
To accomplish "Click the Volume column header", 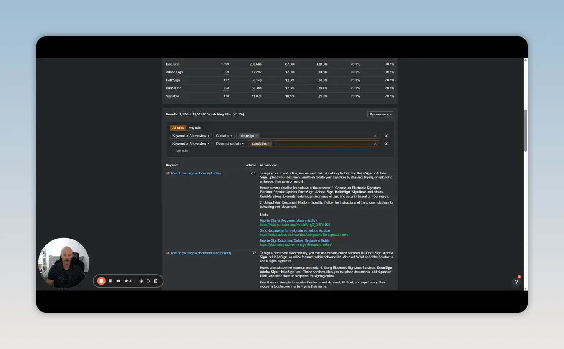I will (x=251, y=165).
